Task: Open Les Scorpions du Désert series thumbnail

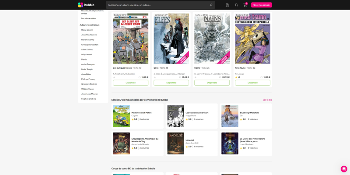Action: pos(176,116)
